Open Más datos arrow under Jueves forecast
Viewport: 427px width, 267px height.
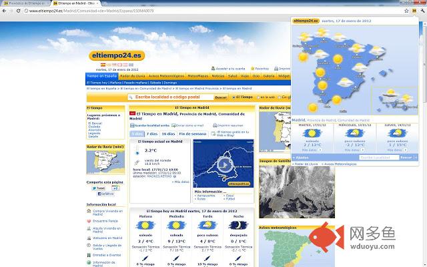coord(405,150)
